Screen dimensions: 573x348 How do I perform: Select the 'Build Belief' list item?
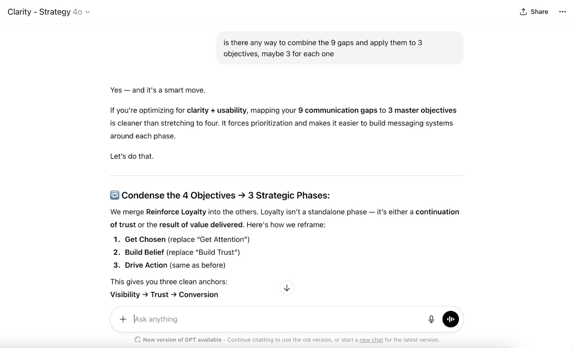[144, 252]
